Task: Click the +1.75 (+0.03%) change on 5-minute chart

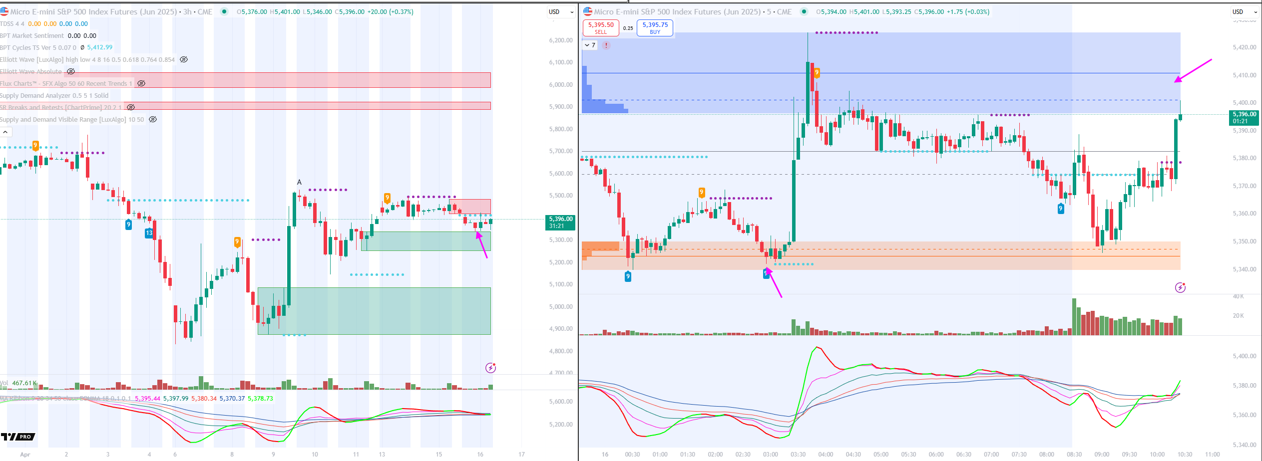Action: coord(968,12)
